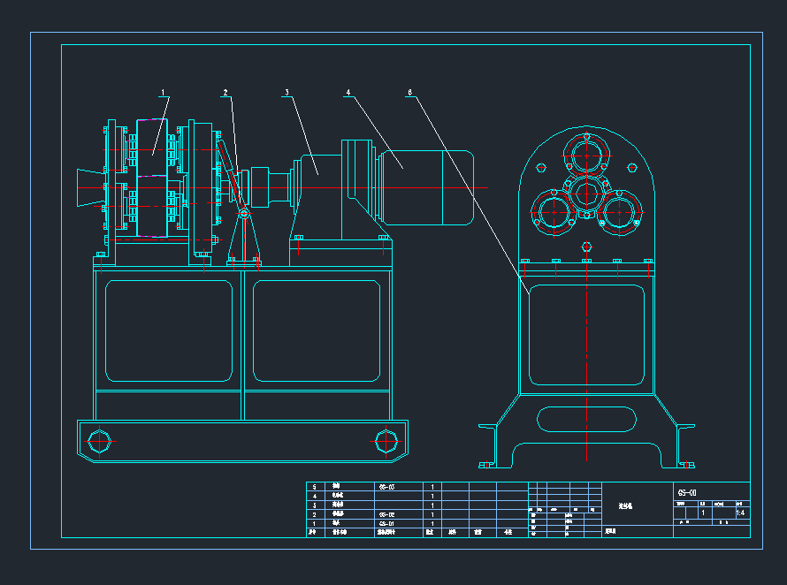Select the electric motor body in side view
787x585 pixels.
(x=427, y=187)
